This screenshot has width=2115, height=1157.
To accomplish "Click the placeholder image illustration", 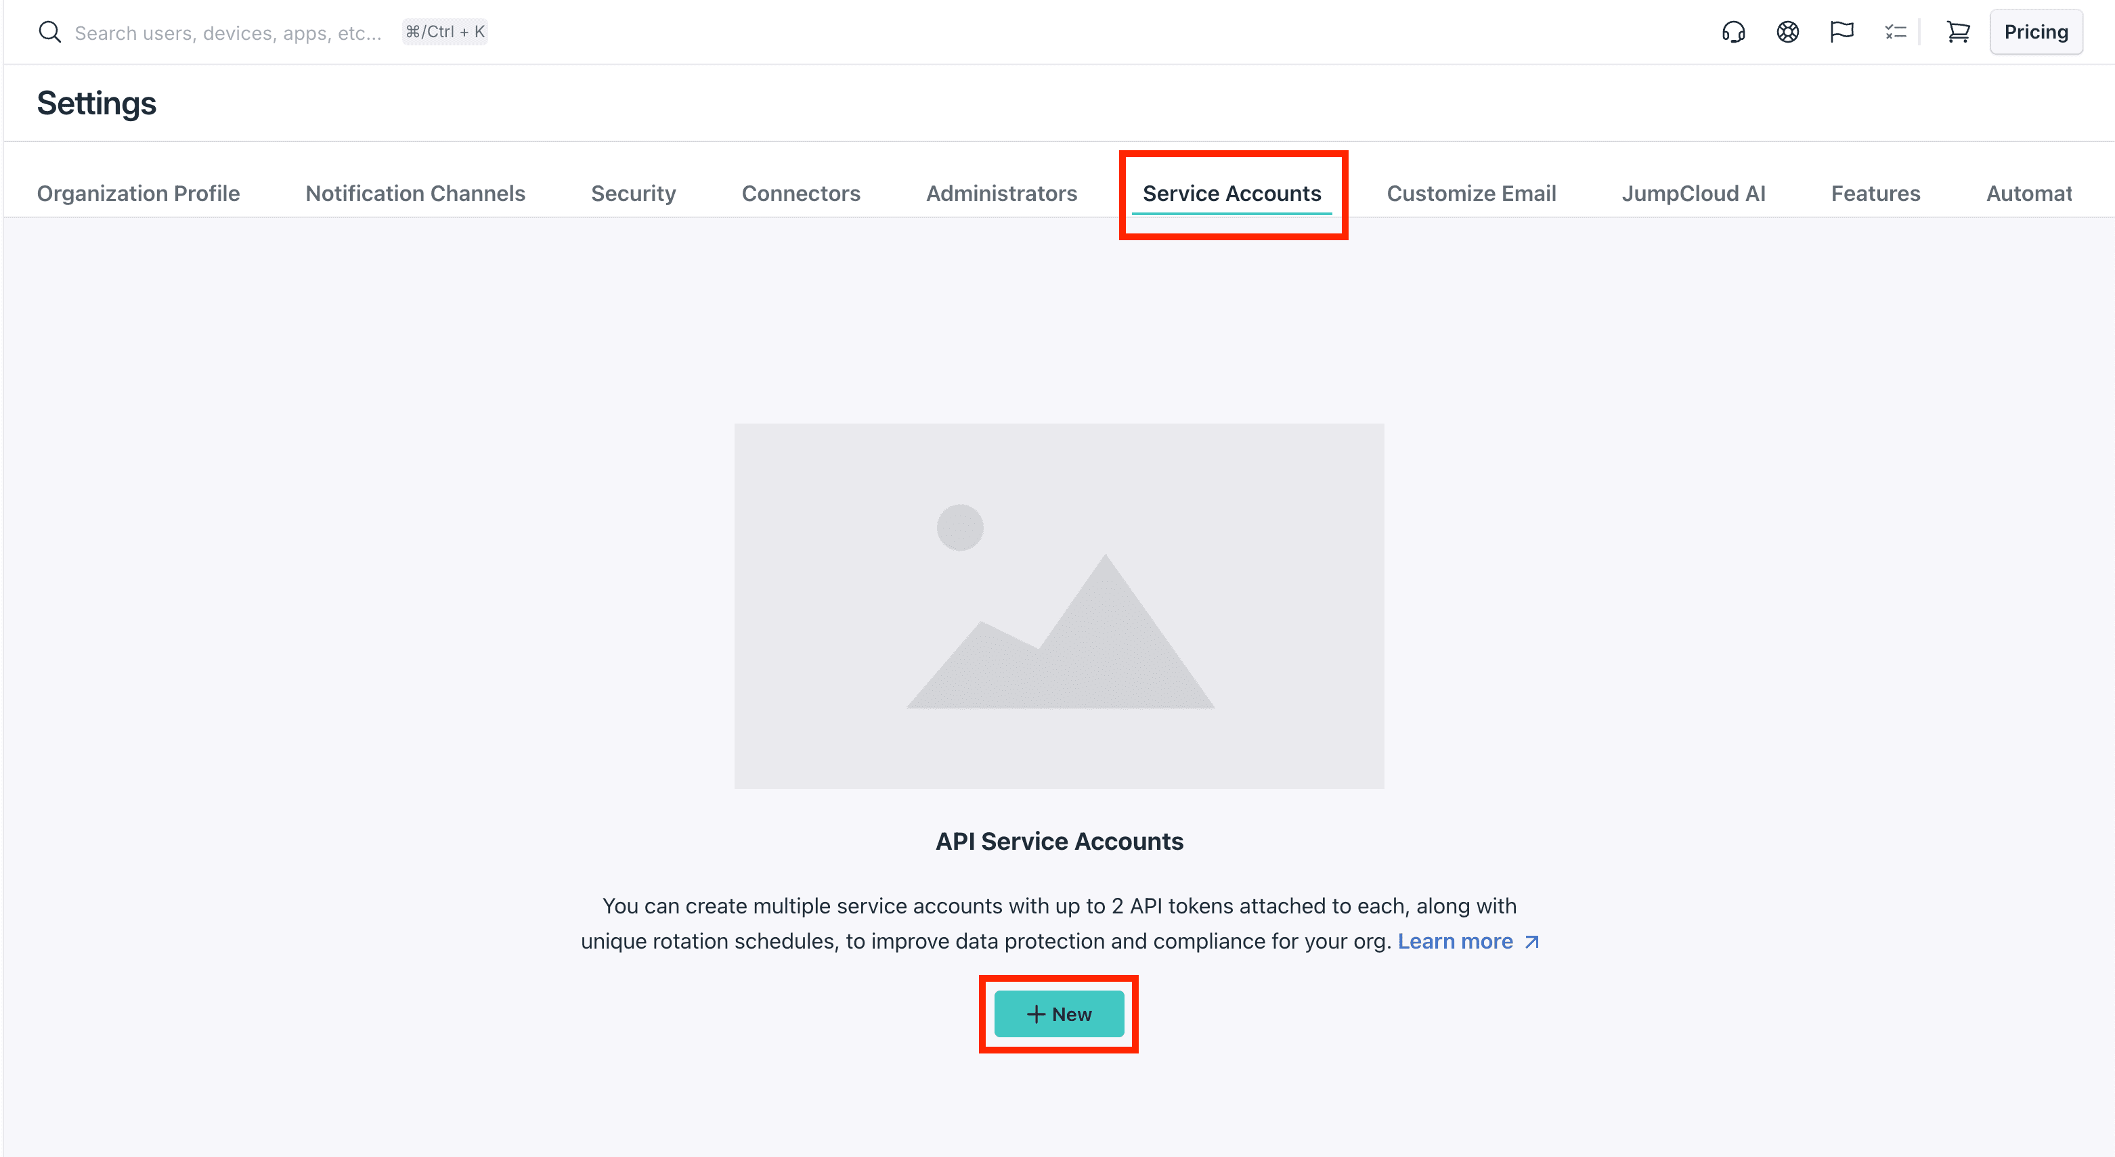I will click(1058, 606).
